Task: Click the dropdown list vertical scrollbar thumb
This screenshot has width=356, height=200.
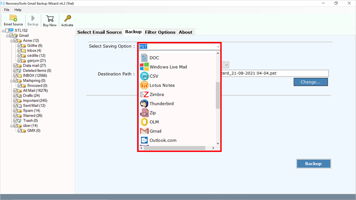Action: 218,95
